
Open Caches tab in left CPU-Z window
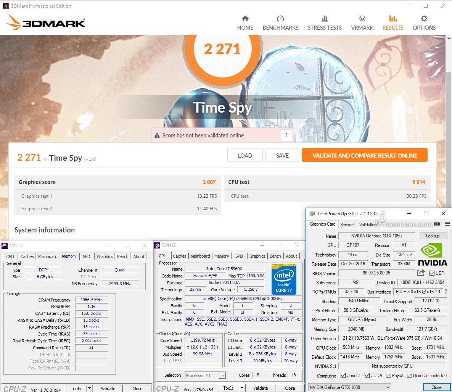coord(27,256)
